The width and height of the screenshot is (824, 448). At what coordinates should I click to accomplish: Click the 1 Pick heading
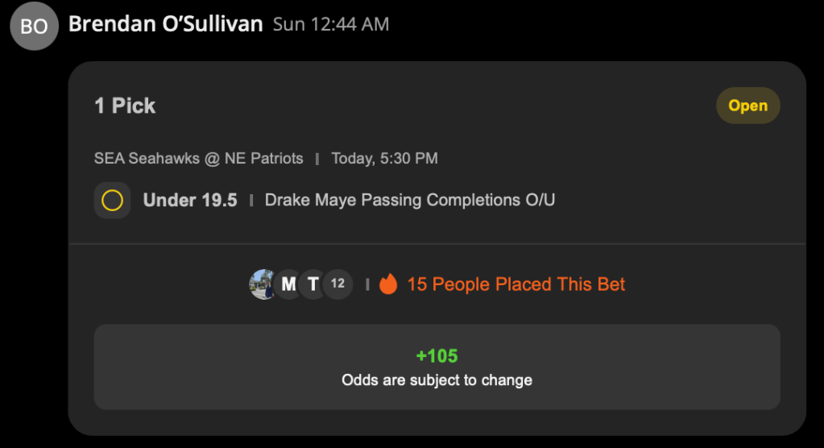coord(125,106)
